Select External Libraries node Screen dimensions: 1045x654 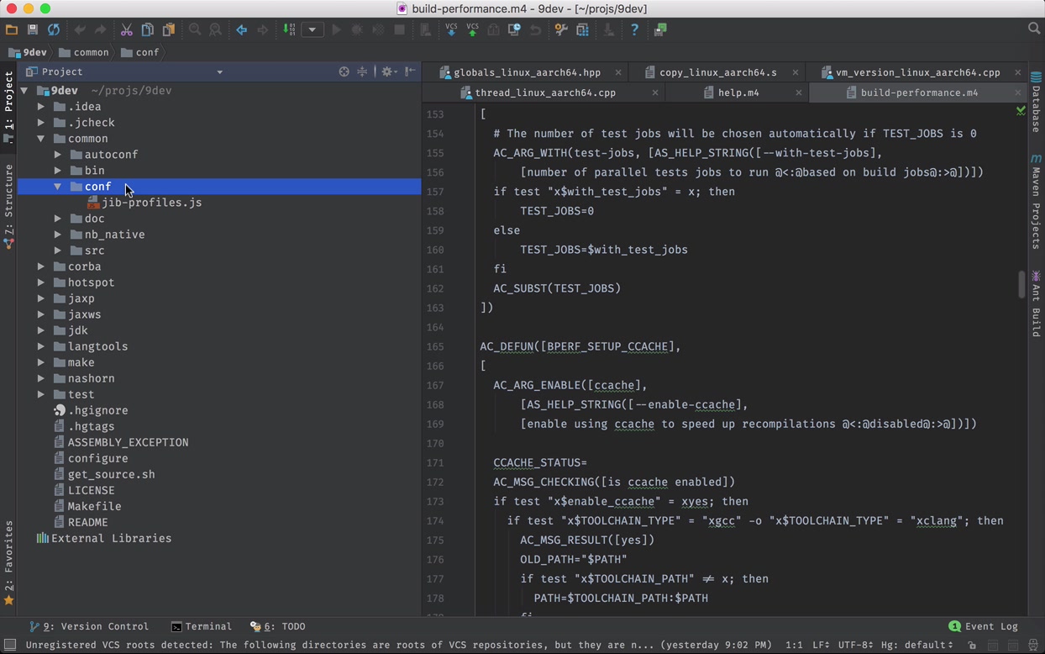click(x=104, y=538)
